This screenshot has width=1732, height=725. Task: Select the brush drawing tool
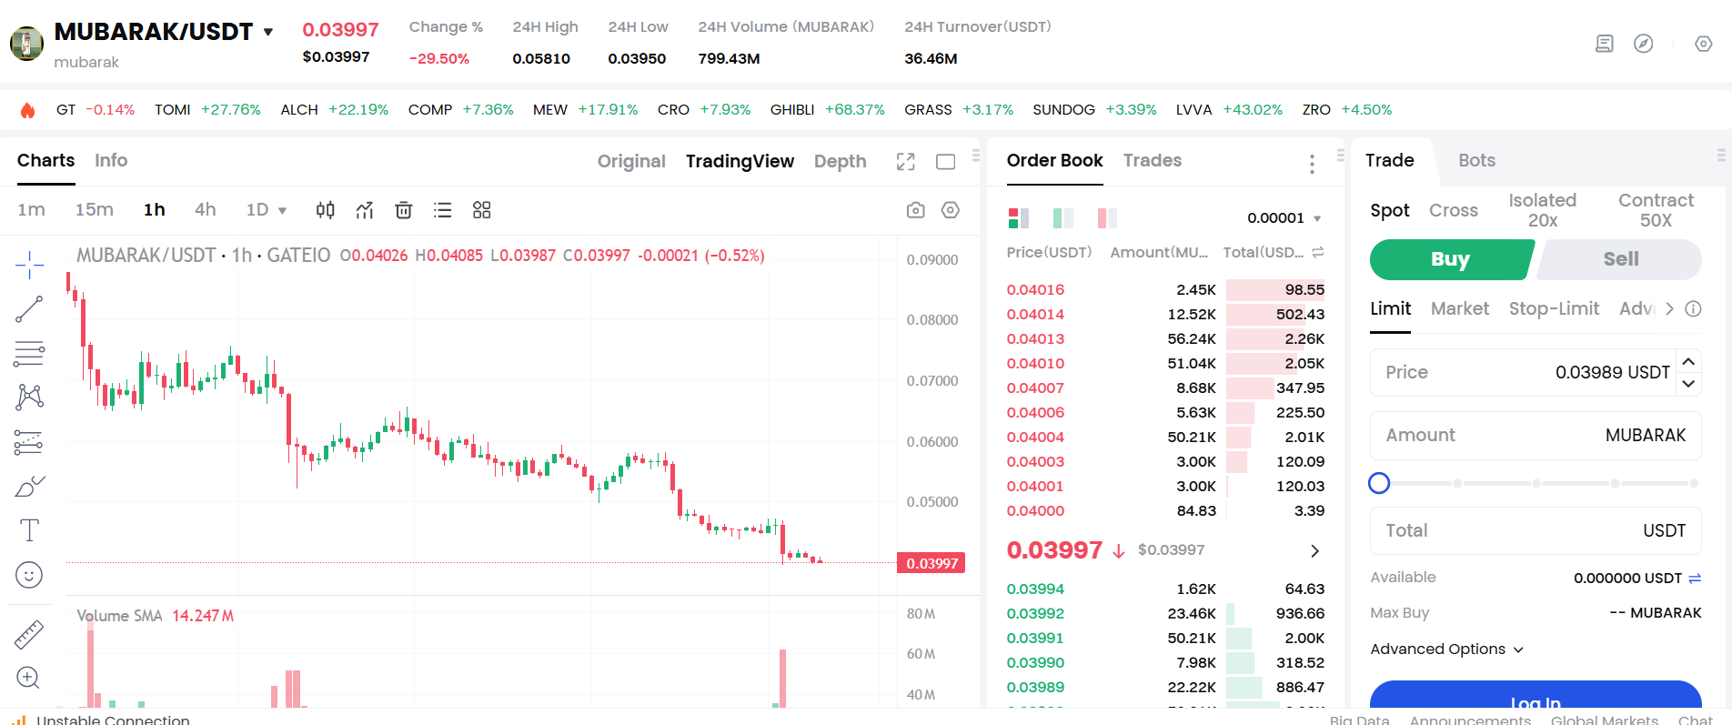click(29, 487)
